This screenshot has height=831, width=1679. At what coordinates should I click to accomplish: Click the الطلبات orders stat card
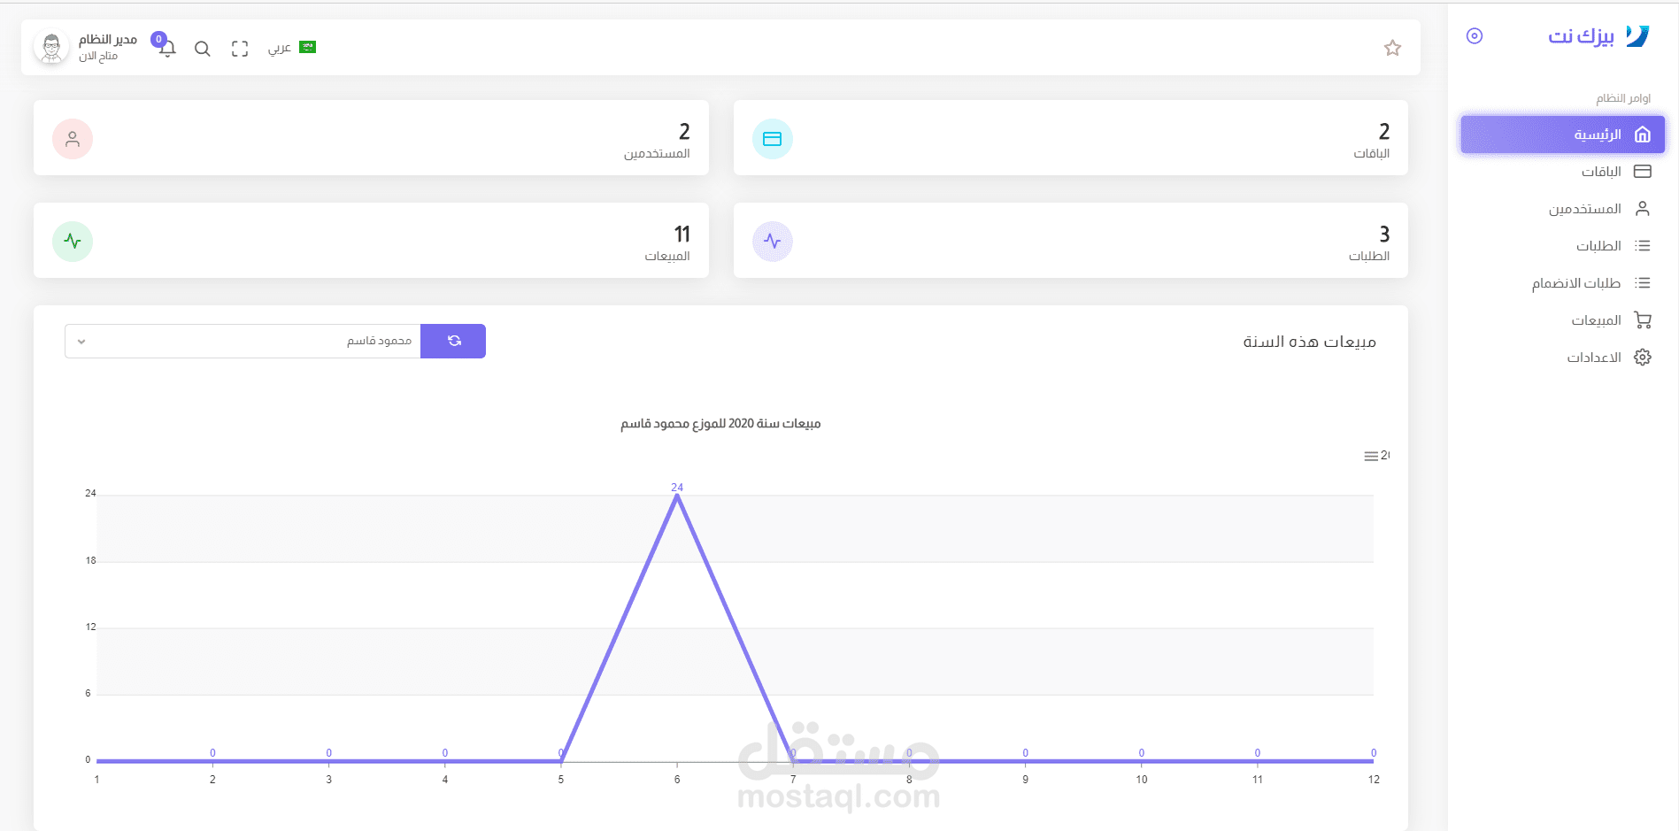1070,241
